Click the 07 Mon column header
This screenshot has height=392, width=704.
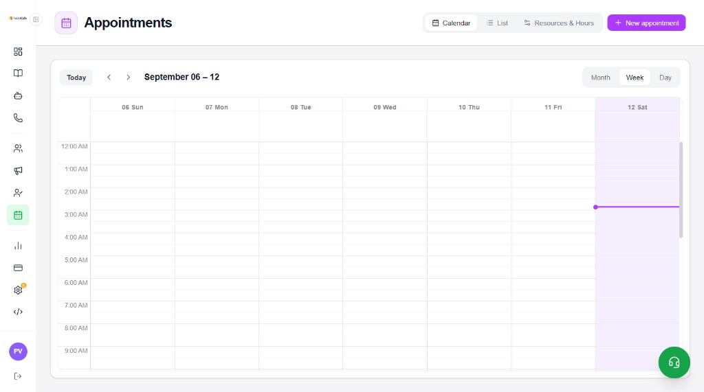click(x=217, y=107)
